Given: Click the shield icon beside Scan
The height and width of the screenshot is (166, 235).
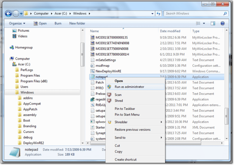Looking at the screenshot, I should click(109, 95).
